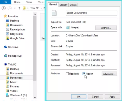Click Downloads icon under Favorites

(8, 25)
